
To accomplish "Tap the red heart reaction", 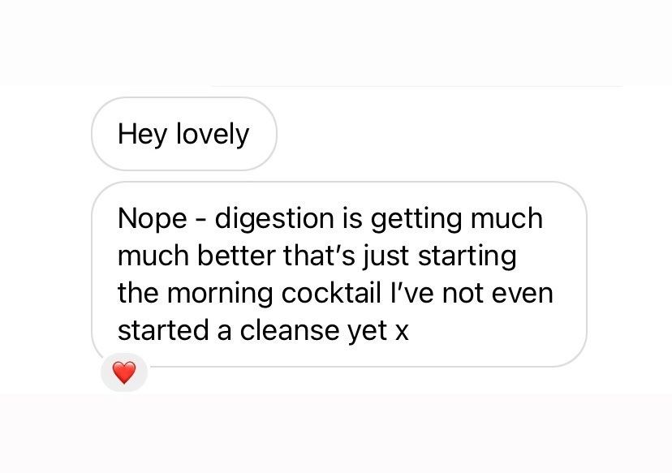I will click(124, 372).
